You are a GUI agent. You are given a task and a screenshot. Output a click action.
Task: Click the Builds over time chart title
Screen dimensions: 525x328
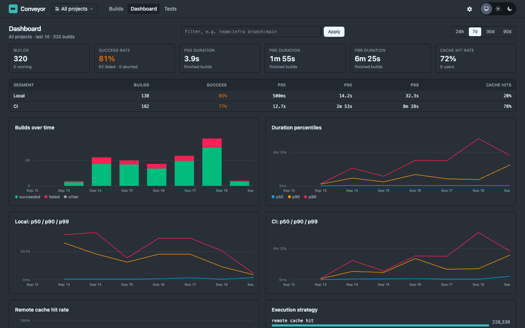point(35,128)
